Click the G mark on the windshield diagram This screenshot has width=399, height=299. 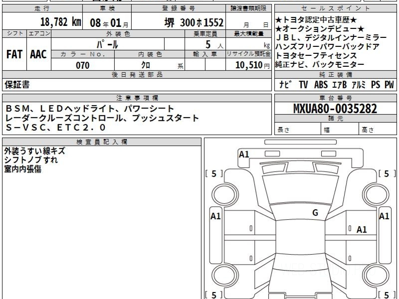pos(315,213)
